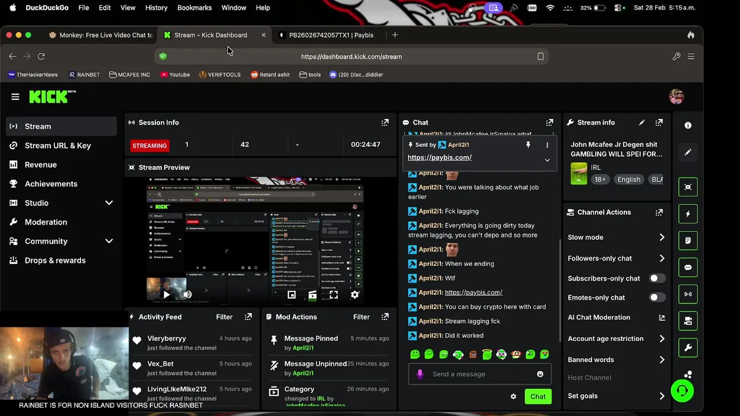
Task: Mute the stream preview audio
Action: click(x=187, y=295)
